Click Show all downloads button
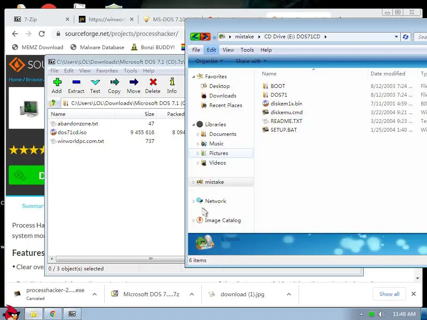 pyautogui.click(x=389, y=294)
